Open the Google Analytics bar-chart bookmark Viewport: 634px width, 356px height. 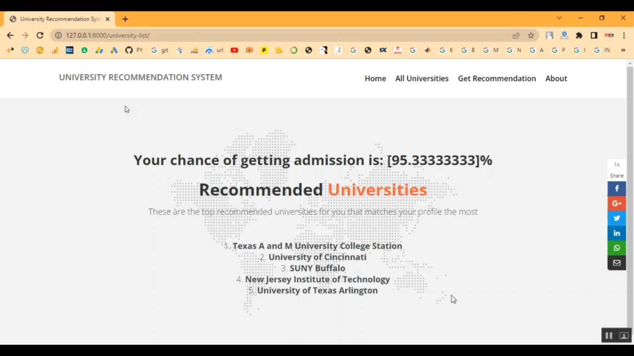click(x=55, y=50)
